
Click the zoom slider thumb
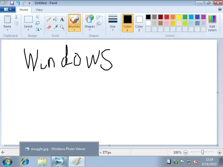(203, 152)
